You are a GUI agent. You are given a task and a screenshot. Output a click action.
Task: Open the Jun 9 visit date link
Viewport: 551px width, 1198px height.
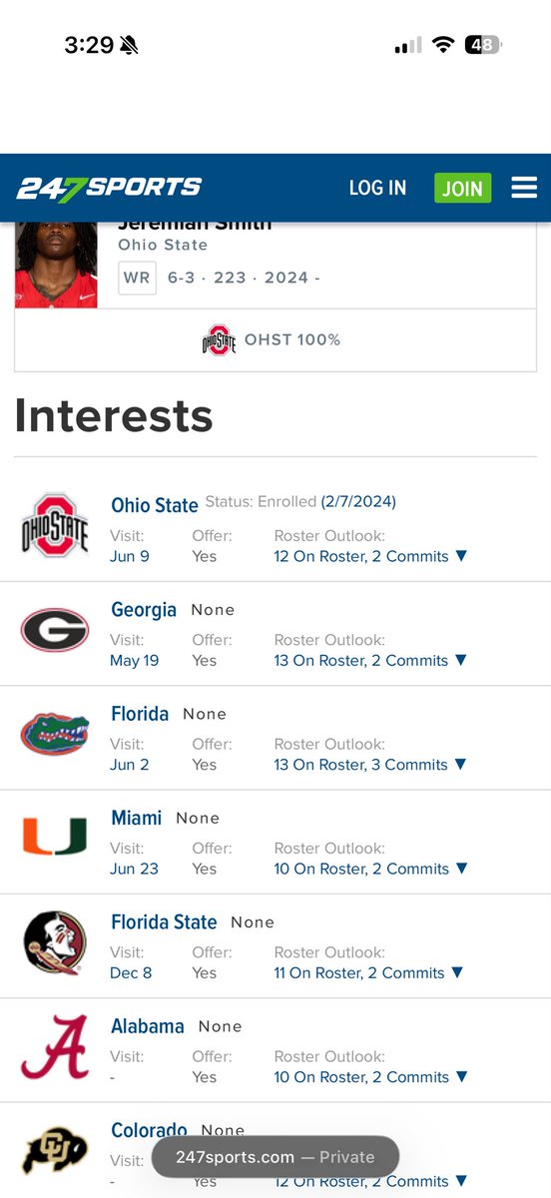(x=130, y=556)
